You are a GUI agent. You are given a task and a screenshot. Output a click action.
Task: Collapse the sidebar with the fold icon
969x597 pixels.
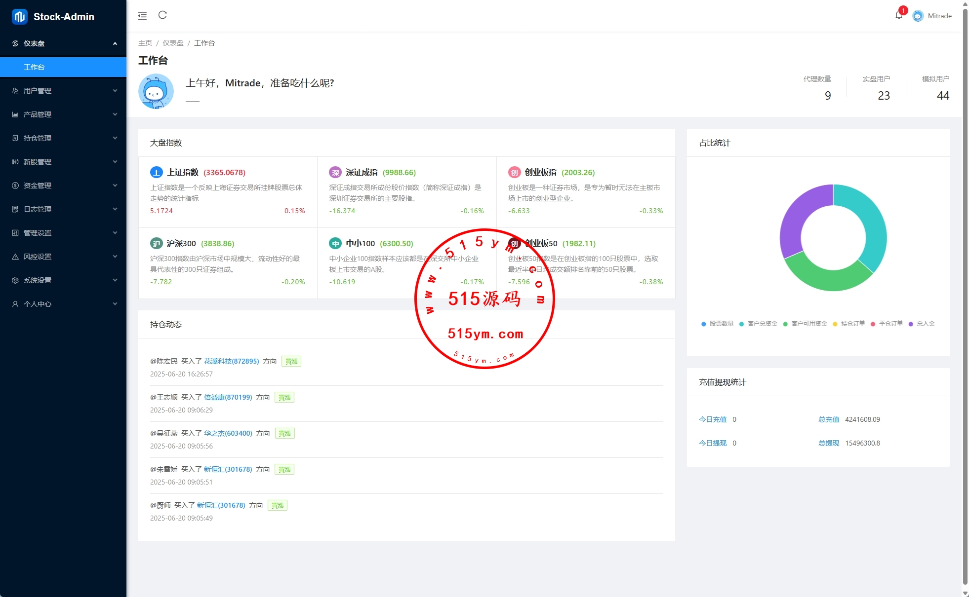tap(142, 16)
